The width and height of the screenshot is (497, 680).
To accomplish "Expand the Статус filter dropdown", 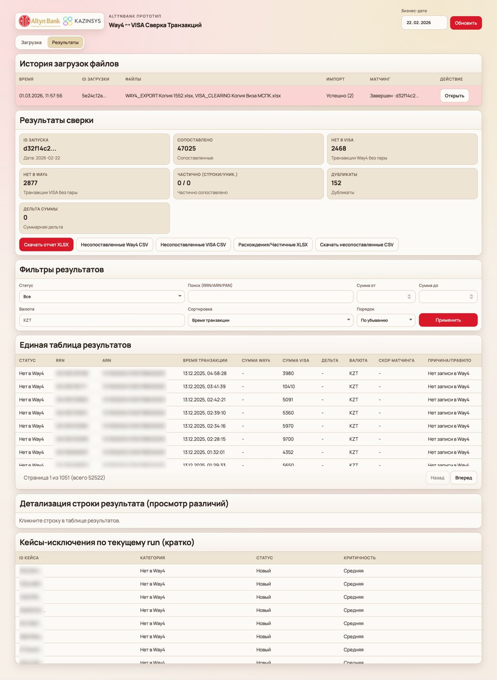I will [102, 297].
